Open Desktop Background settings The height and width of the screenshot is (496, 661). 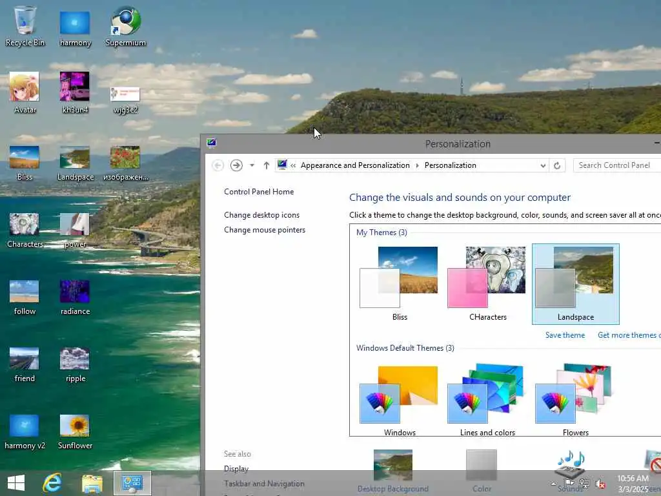coord(393,471)
